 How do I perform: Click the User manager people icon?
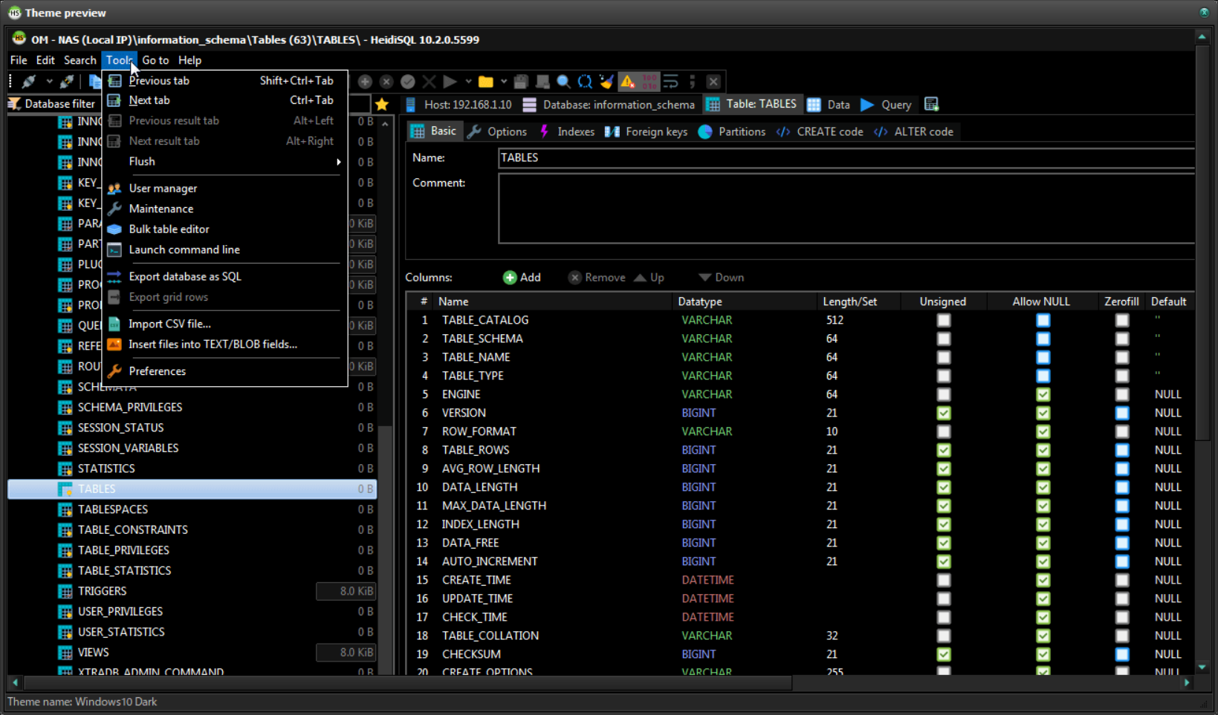114,189
